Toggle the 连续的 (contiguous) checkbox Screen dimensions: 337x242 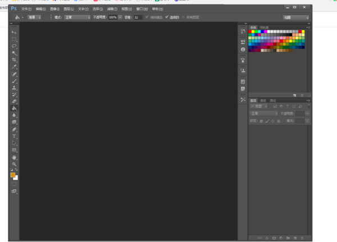point(167,17)
